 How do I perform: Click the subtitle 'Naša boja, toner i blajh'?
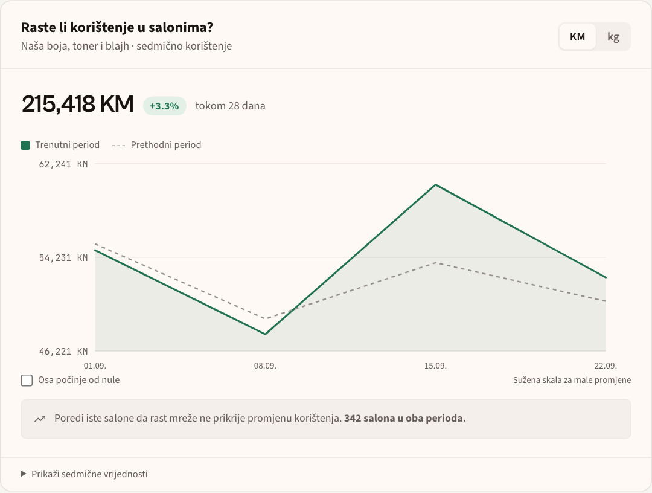coord(75,46)
